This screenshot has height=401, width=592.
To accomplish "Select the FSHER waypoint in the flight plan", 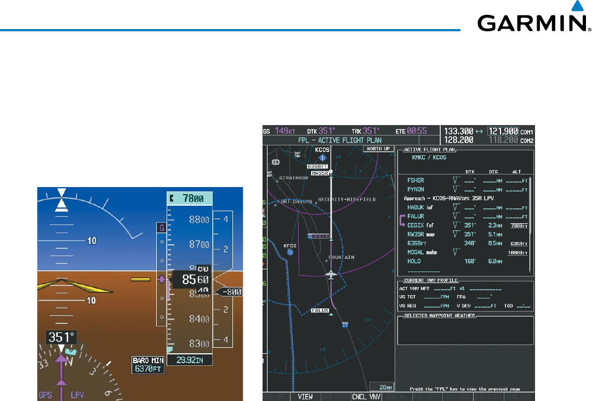I will (x=415, y=180).
